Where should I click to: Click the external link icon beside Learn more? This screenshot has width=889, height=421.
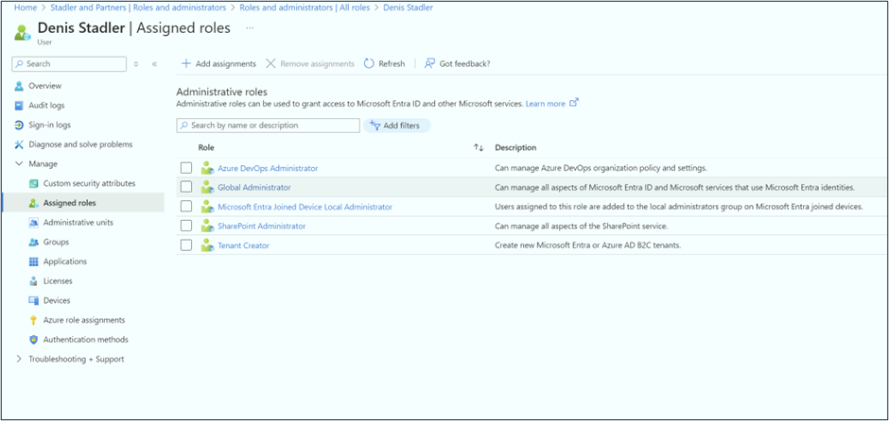click(574, 103)
